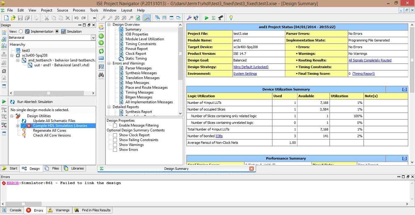Screen dimensions: 415x215
Task: Open Synthesis Messages in the tree
Action: [141, 73]
